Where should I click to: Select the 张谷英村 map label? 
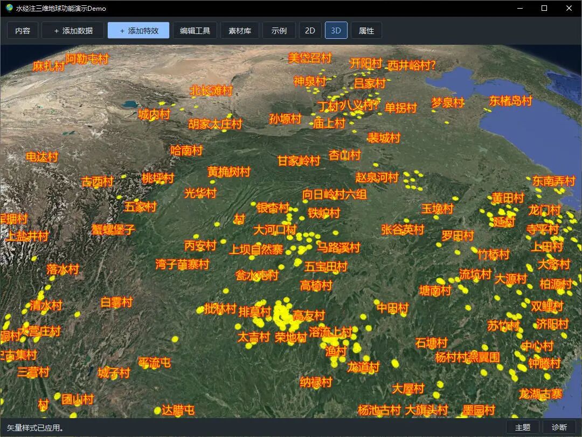403,230
